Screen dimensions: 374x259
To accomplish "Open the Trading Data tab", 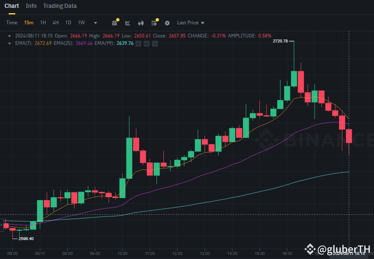I will coord(60,6).
